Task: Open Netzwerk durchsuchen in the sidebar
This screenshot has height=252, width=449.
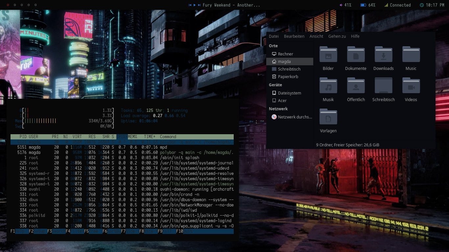Action: pyautogui.click(x=290, y=117)
